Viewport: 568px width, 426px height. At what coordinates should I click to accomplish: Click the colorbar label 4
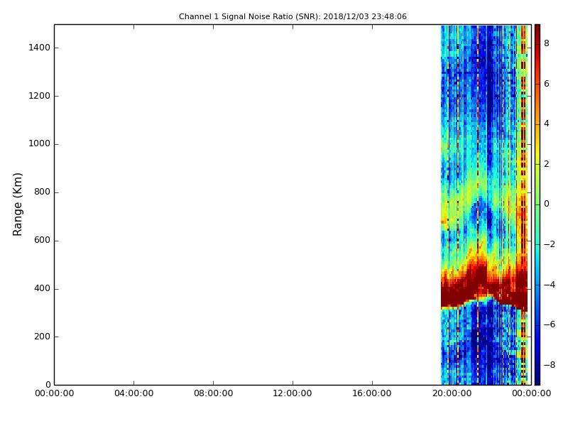coord(547,124)
